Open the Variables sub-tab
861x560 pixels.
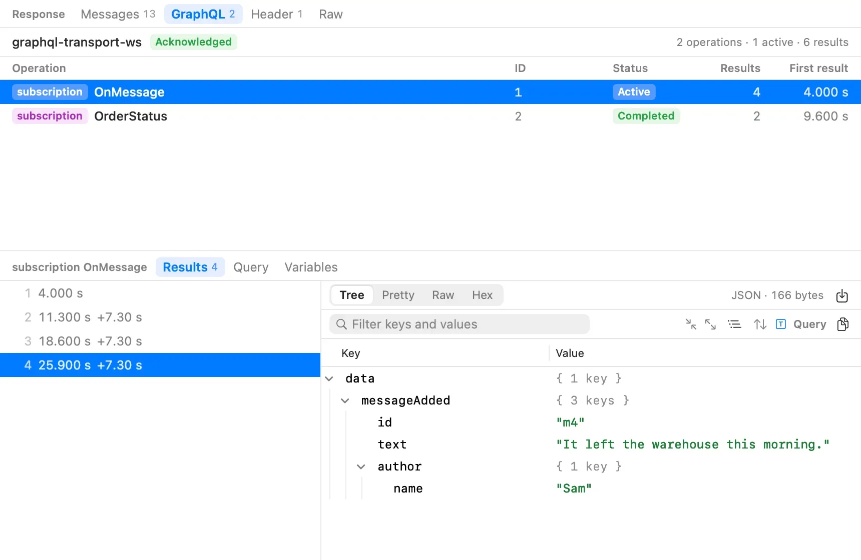click(x=311, y=267)
